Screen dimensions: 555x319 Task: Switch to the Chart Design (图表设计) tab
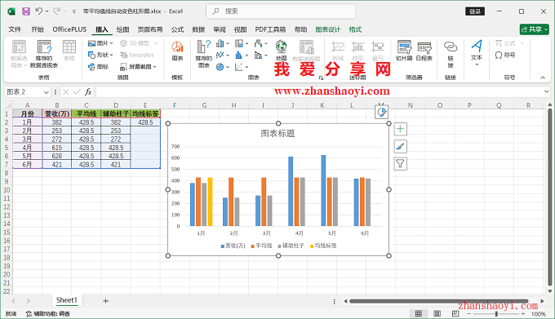pos(328,29)
